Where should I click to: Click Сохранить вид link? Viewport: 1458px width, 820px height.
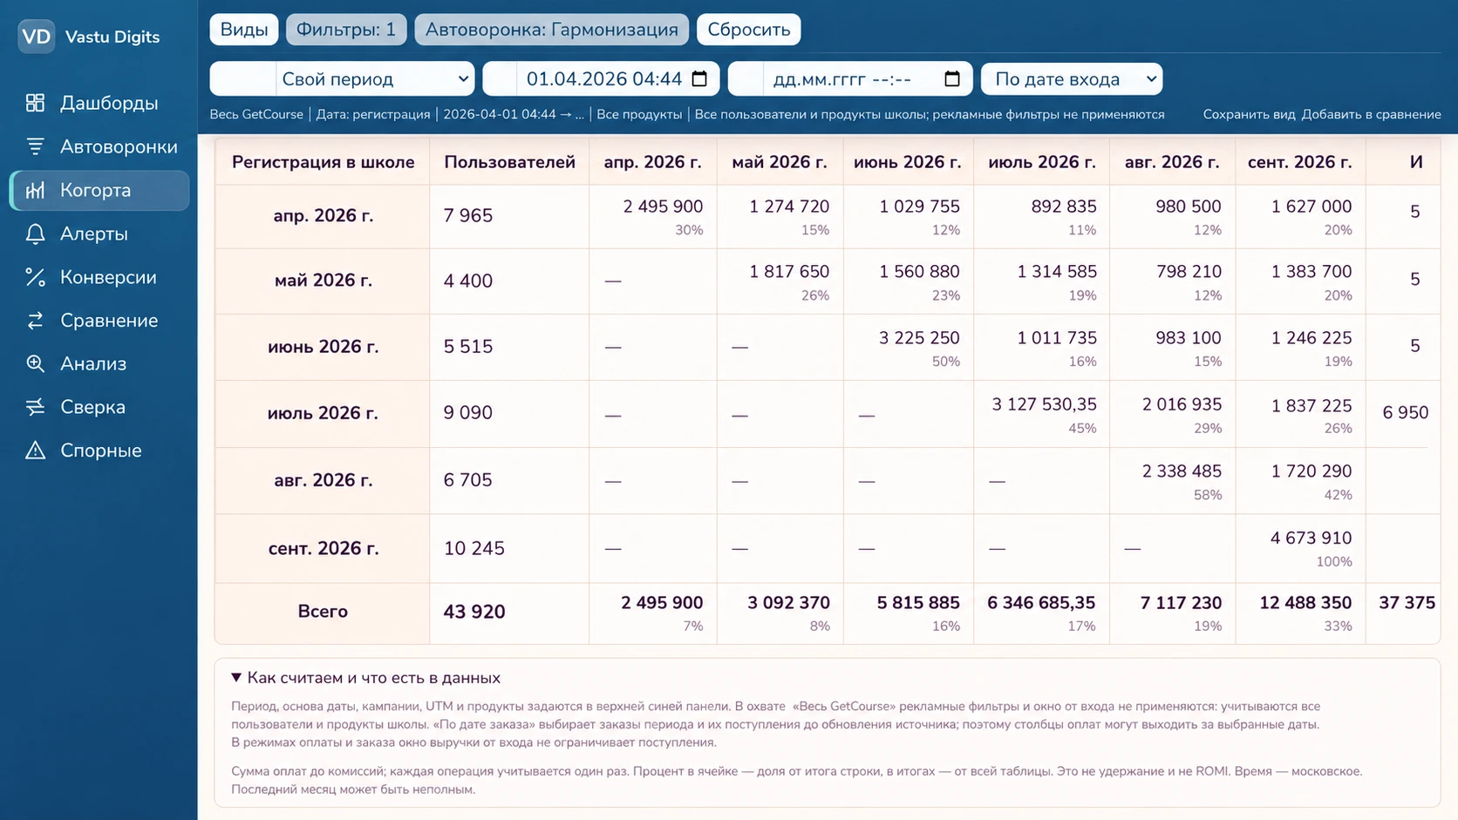click(x=1249, y=114)
